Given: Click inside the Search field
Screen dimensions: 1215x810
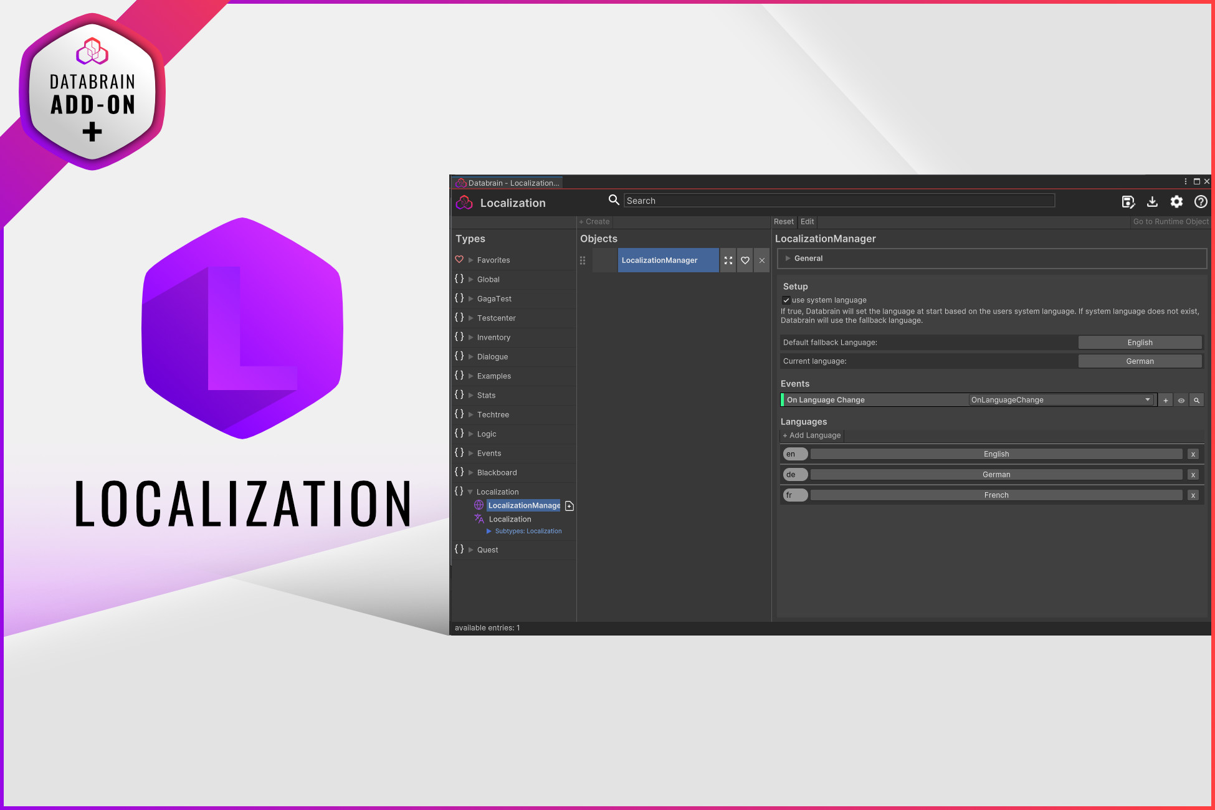Looking at the screenshot, I should (835, 200).
